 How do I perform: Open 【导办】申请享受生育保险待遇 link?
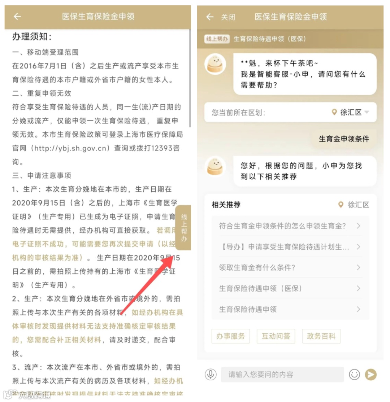(290, 246)
